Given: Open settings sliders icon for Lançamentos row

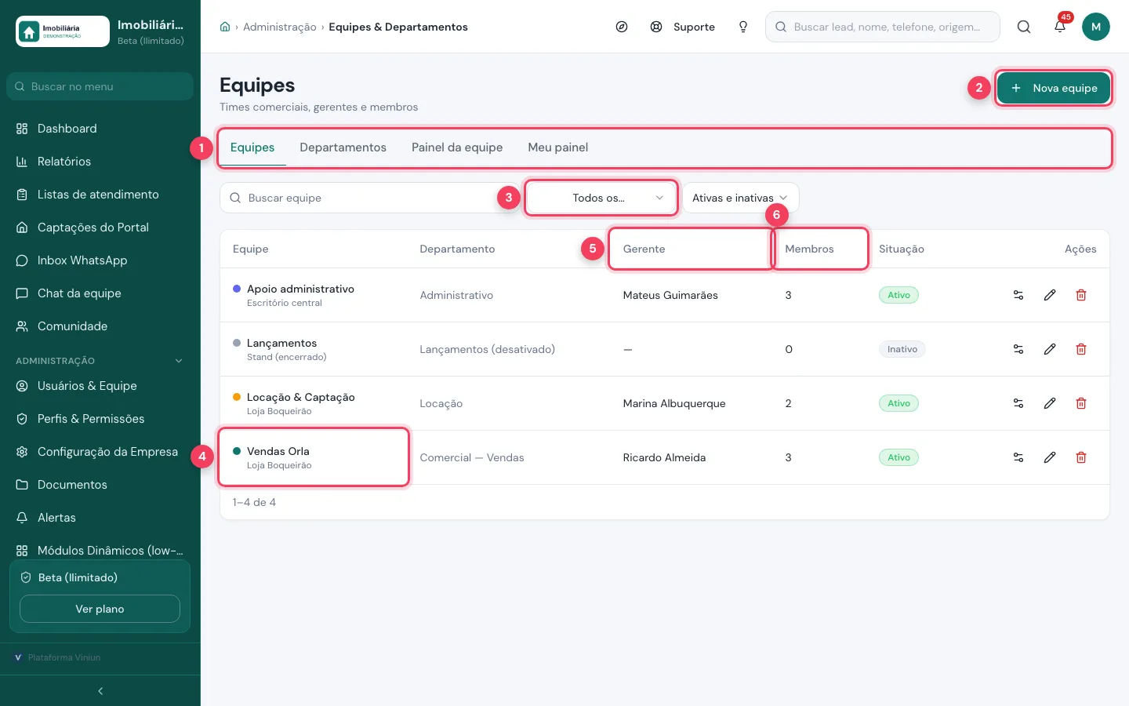Looking at the screenshot, I should (x=1018, y=349).
